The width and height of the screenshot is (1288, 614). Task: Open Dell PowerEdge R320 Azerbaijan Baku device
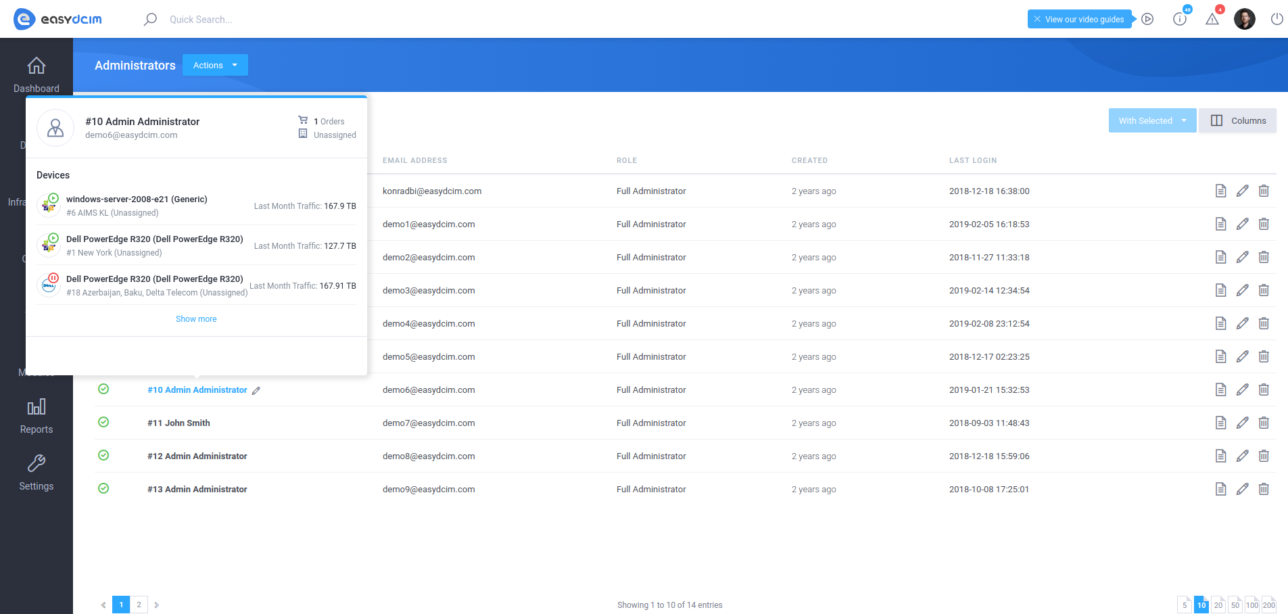pos(155,279)
